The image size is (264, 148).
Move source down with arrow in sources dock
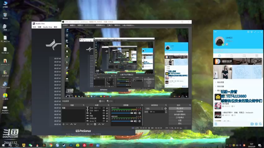[x=103, y=124]
